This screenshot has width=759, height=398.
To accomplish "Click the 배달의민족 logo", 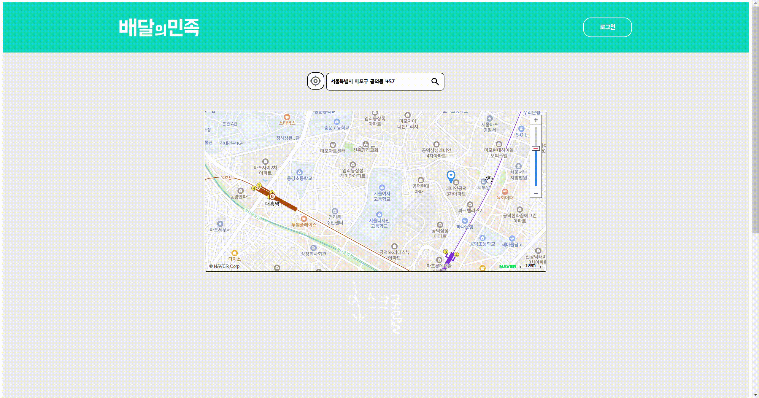I will pyautogui.click(x=159, y=27).
